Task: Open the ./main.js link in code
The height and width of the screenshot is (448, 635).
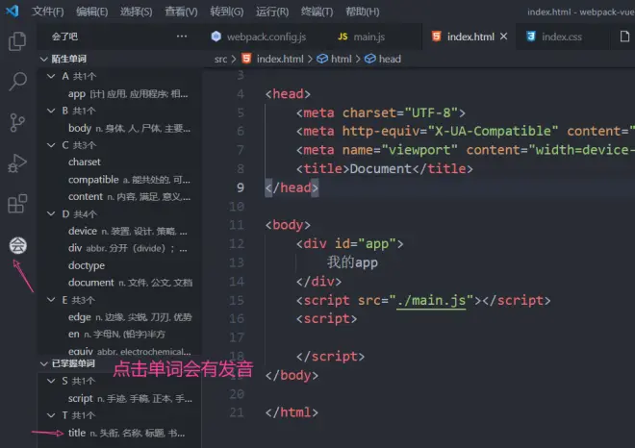Action: [431, 300]
